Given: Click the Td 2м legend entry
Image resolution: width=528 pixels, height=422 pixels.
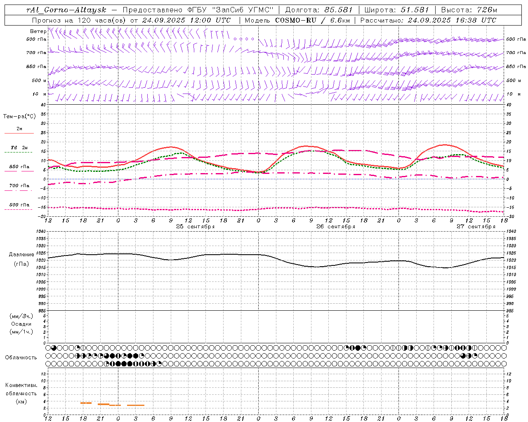Looking at the screenshot, I should [19, 148].
